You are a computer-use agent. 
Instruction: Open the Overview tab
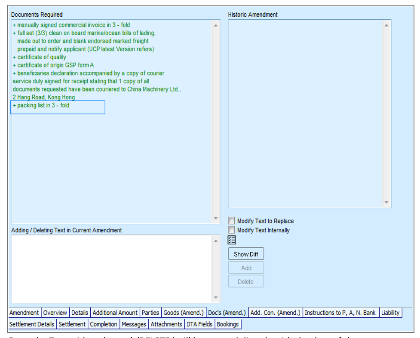pyautogui.click(x=55, y=313)
